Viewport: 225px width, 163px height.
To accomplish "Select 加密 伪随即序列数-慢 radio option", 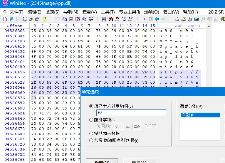I will point(91,140).
